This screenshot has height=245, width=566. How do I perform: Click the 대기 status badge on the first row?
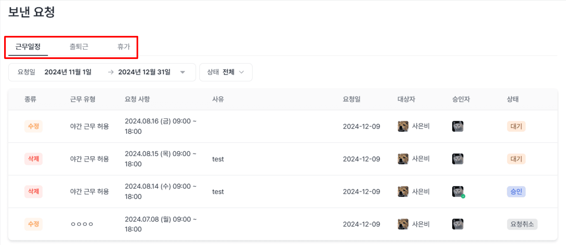click(x=516, y=126)
